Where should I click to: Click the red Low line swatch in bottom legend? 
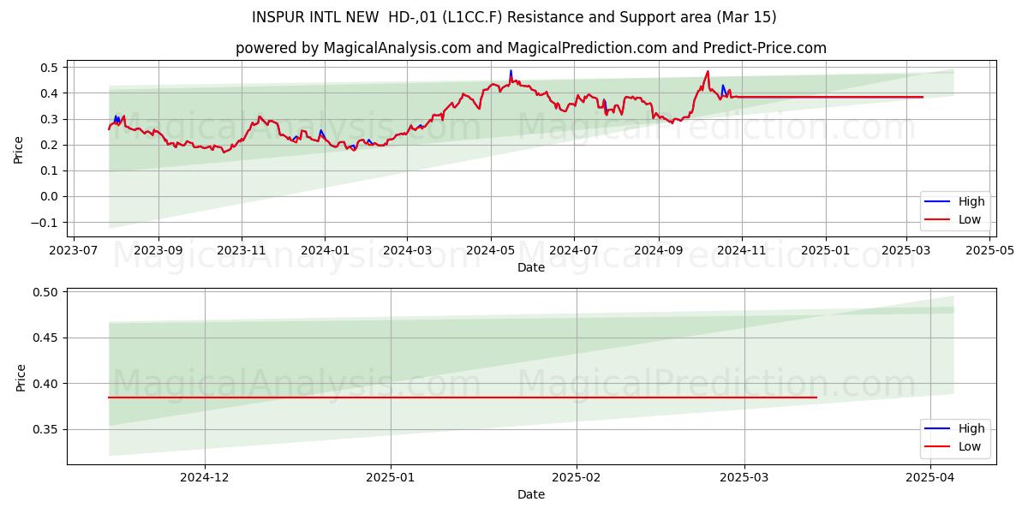pos(939,446)
